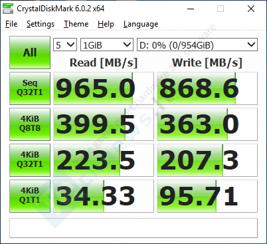Image resolution: width=267 pixels, height=244 pixels.
Task: Click the empty comment field at the bottom
Action: [x=133, y=228]
